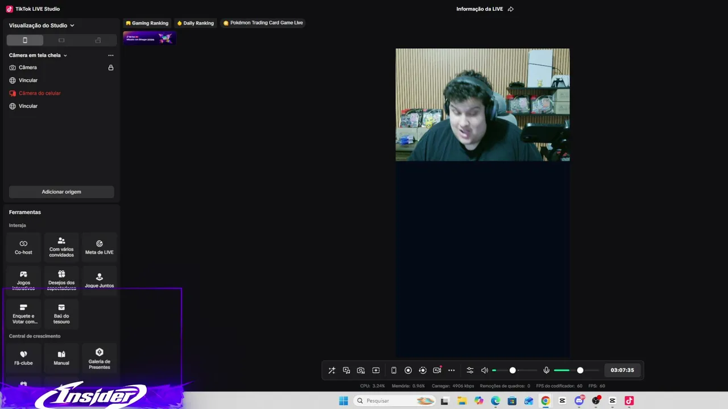Open Google Chrome from the taskbar

click(545, 400)
